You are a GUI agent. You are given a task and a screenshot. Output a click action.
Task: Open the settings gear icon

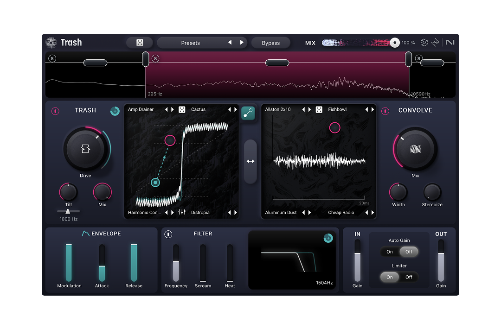[424, 43]
